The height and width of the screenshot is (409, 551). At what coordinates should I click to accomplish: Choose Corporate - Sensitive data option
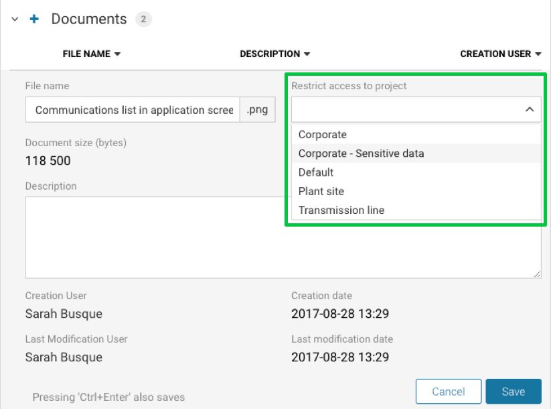click(361, 154)
